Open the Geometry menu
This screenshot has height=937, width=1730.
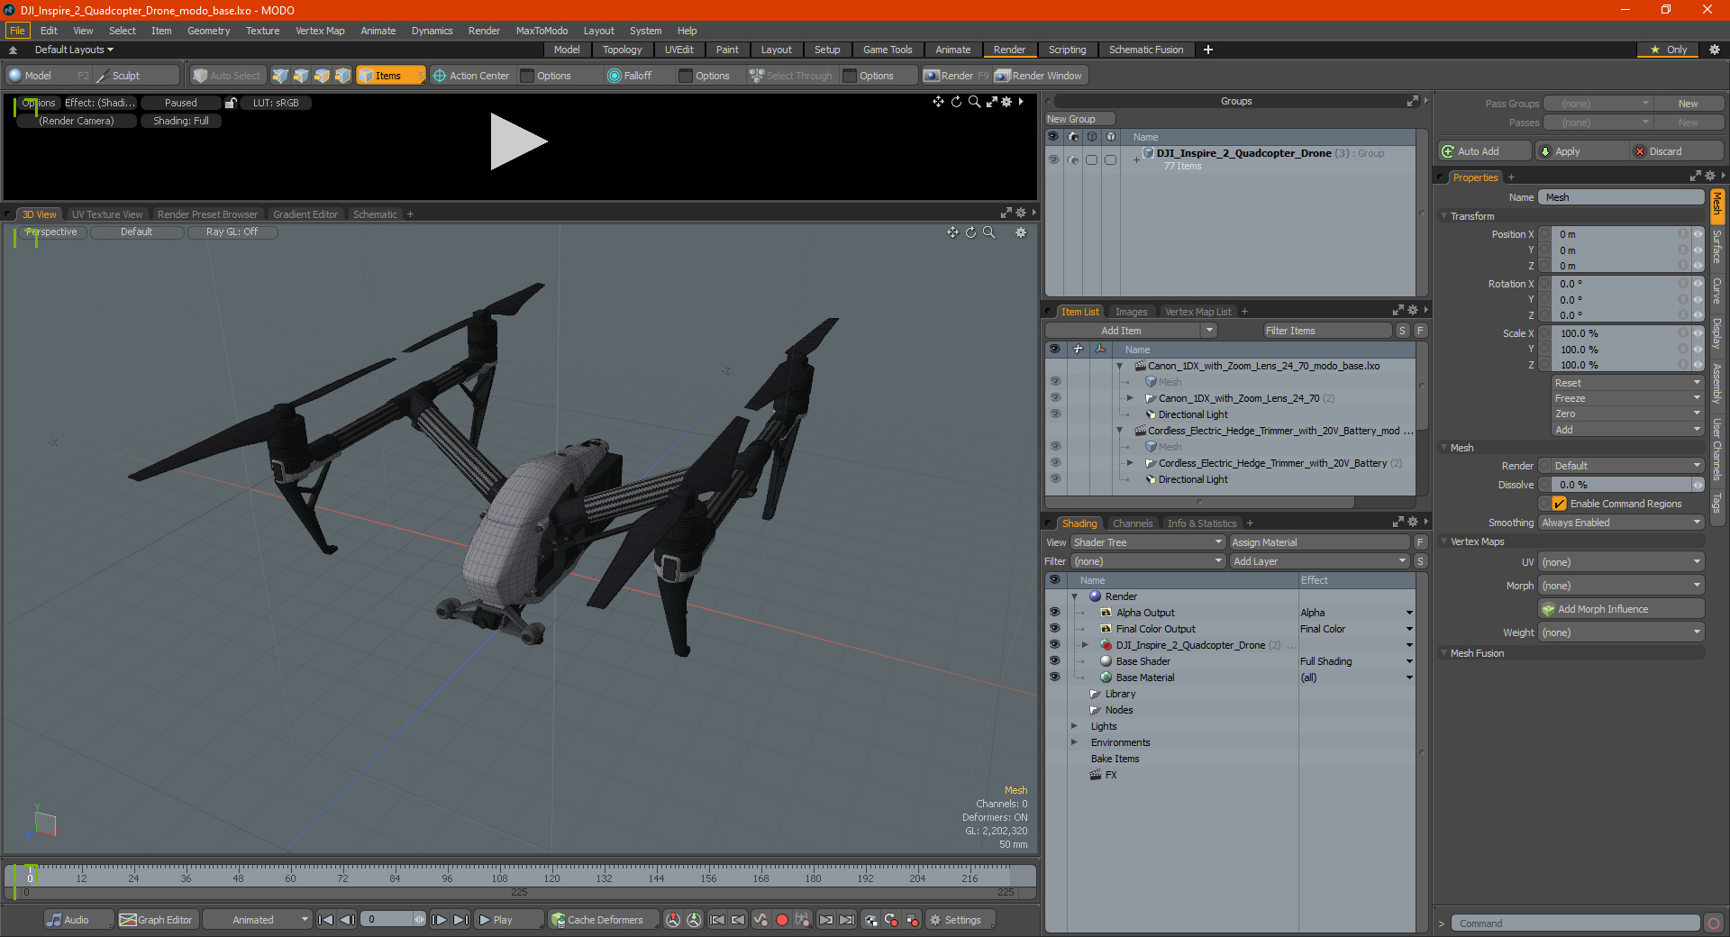click(x=208, y=31)
